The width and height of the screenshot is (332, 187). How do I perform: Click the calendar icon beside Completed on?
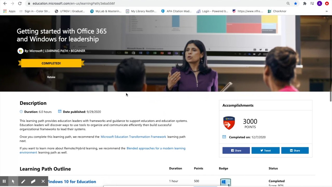(224, 137)
